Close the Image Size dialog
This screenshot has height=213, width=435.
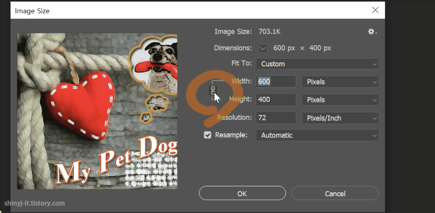click(x=375, y=10)
